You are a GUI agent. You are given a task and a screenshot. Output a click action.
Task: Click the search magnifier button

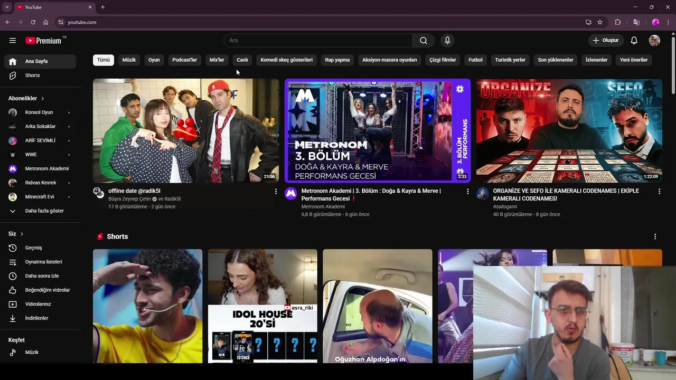(424, 41)
